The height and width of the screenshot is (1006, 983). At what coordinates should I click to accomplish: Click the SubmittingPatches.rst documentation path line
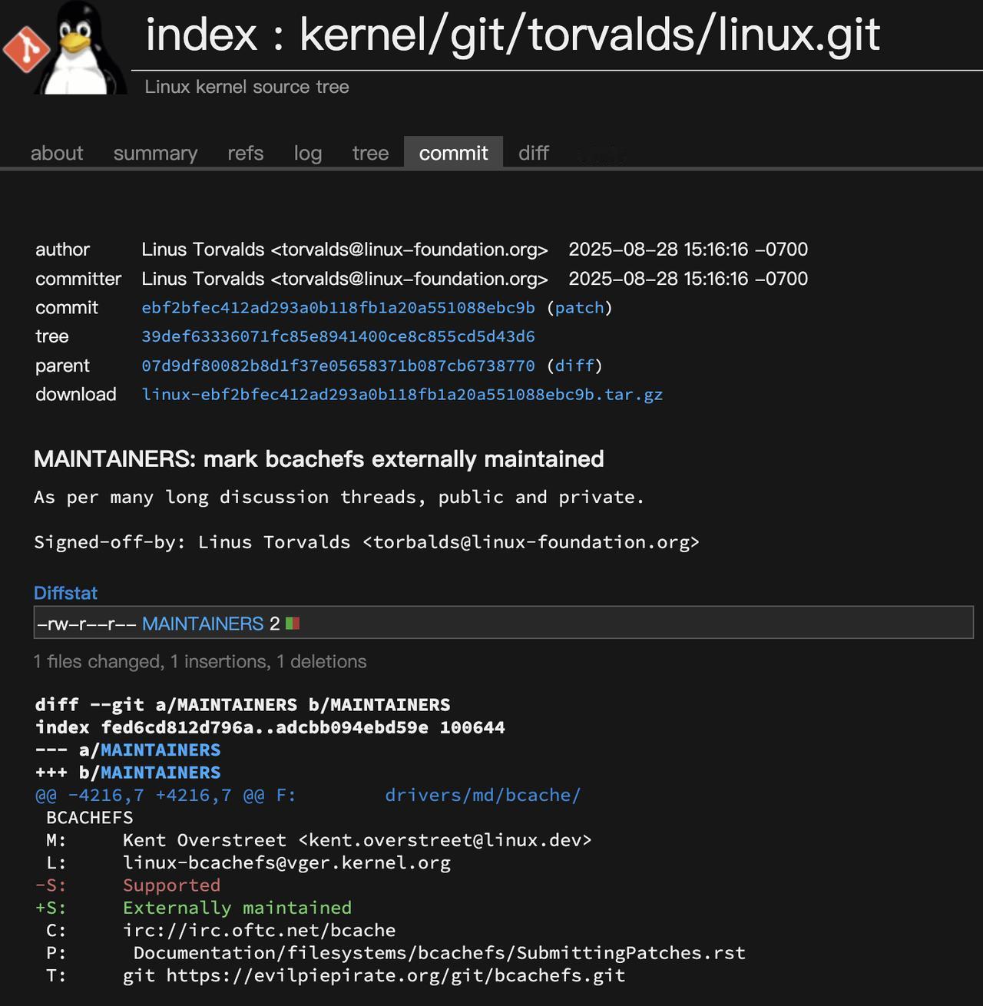tap(396, 953)
